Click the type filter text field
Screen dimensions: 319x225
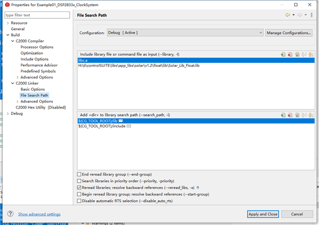[x=37, y=15]
